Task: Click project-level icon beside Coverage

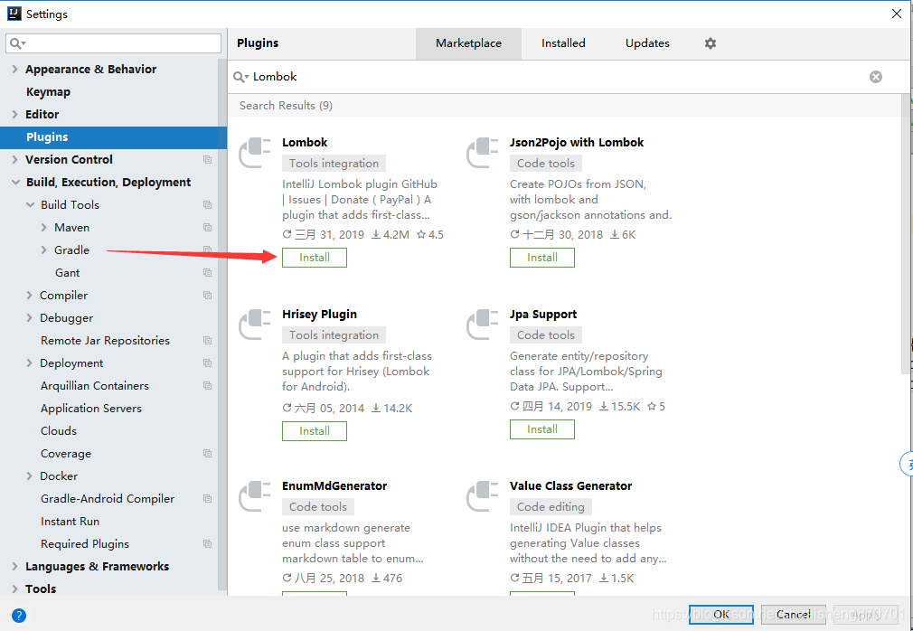Action: [x=207, y=454]
